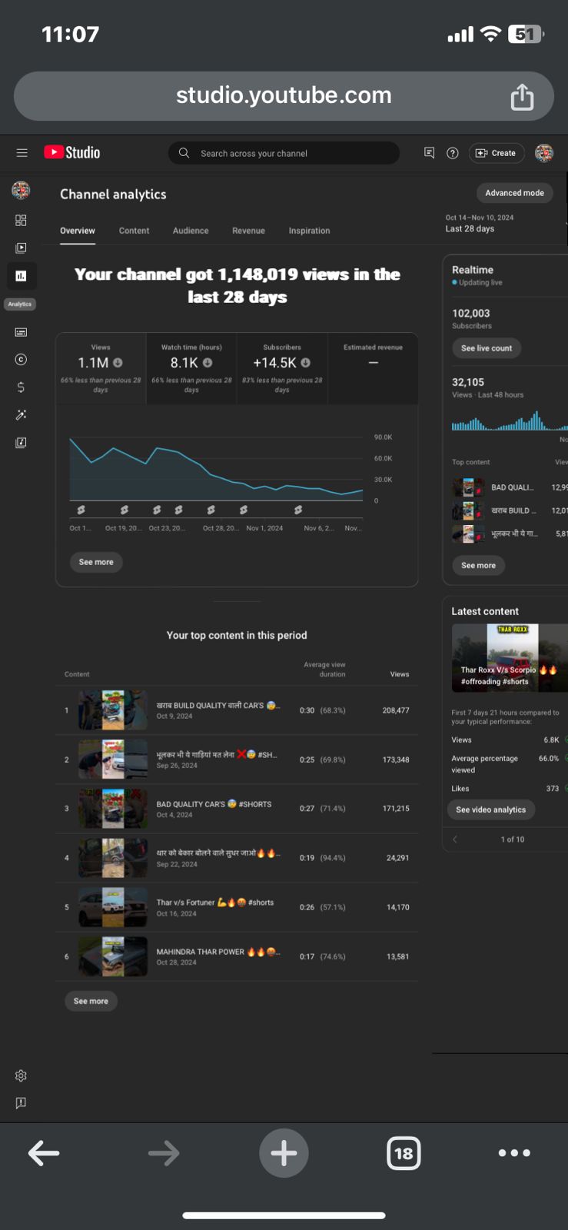Open the Thar Roxx V/s Scorpio latest content thumbnail
Screen dimensions: 568x1230
[510, 659]
